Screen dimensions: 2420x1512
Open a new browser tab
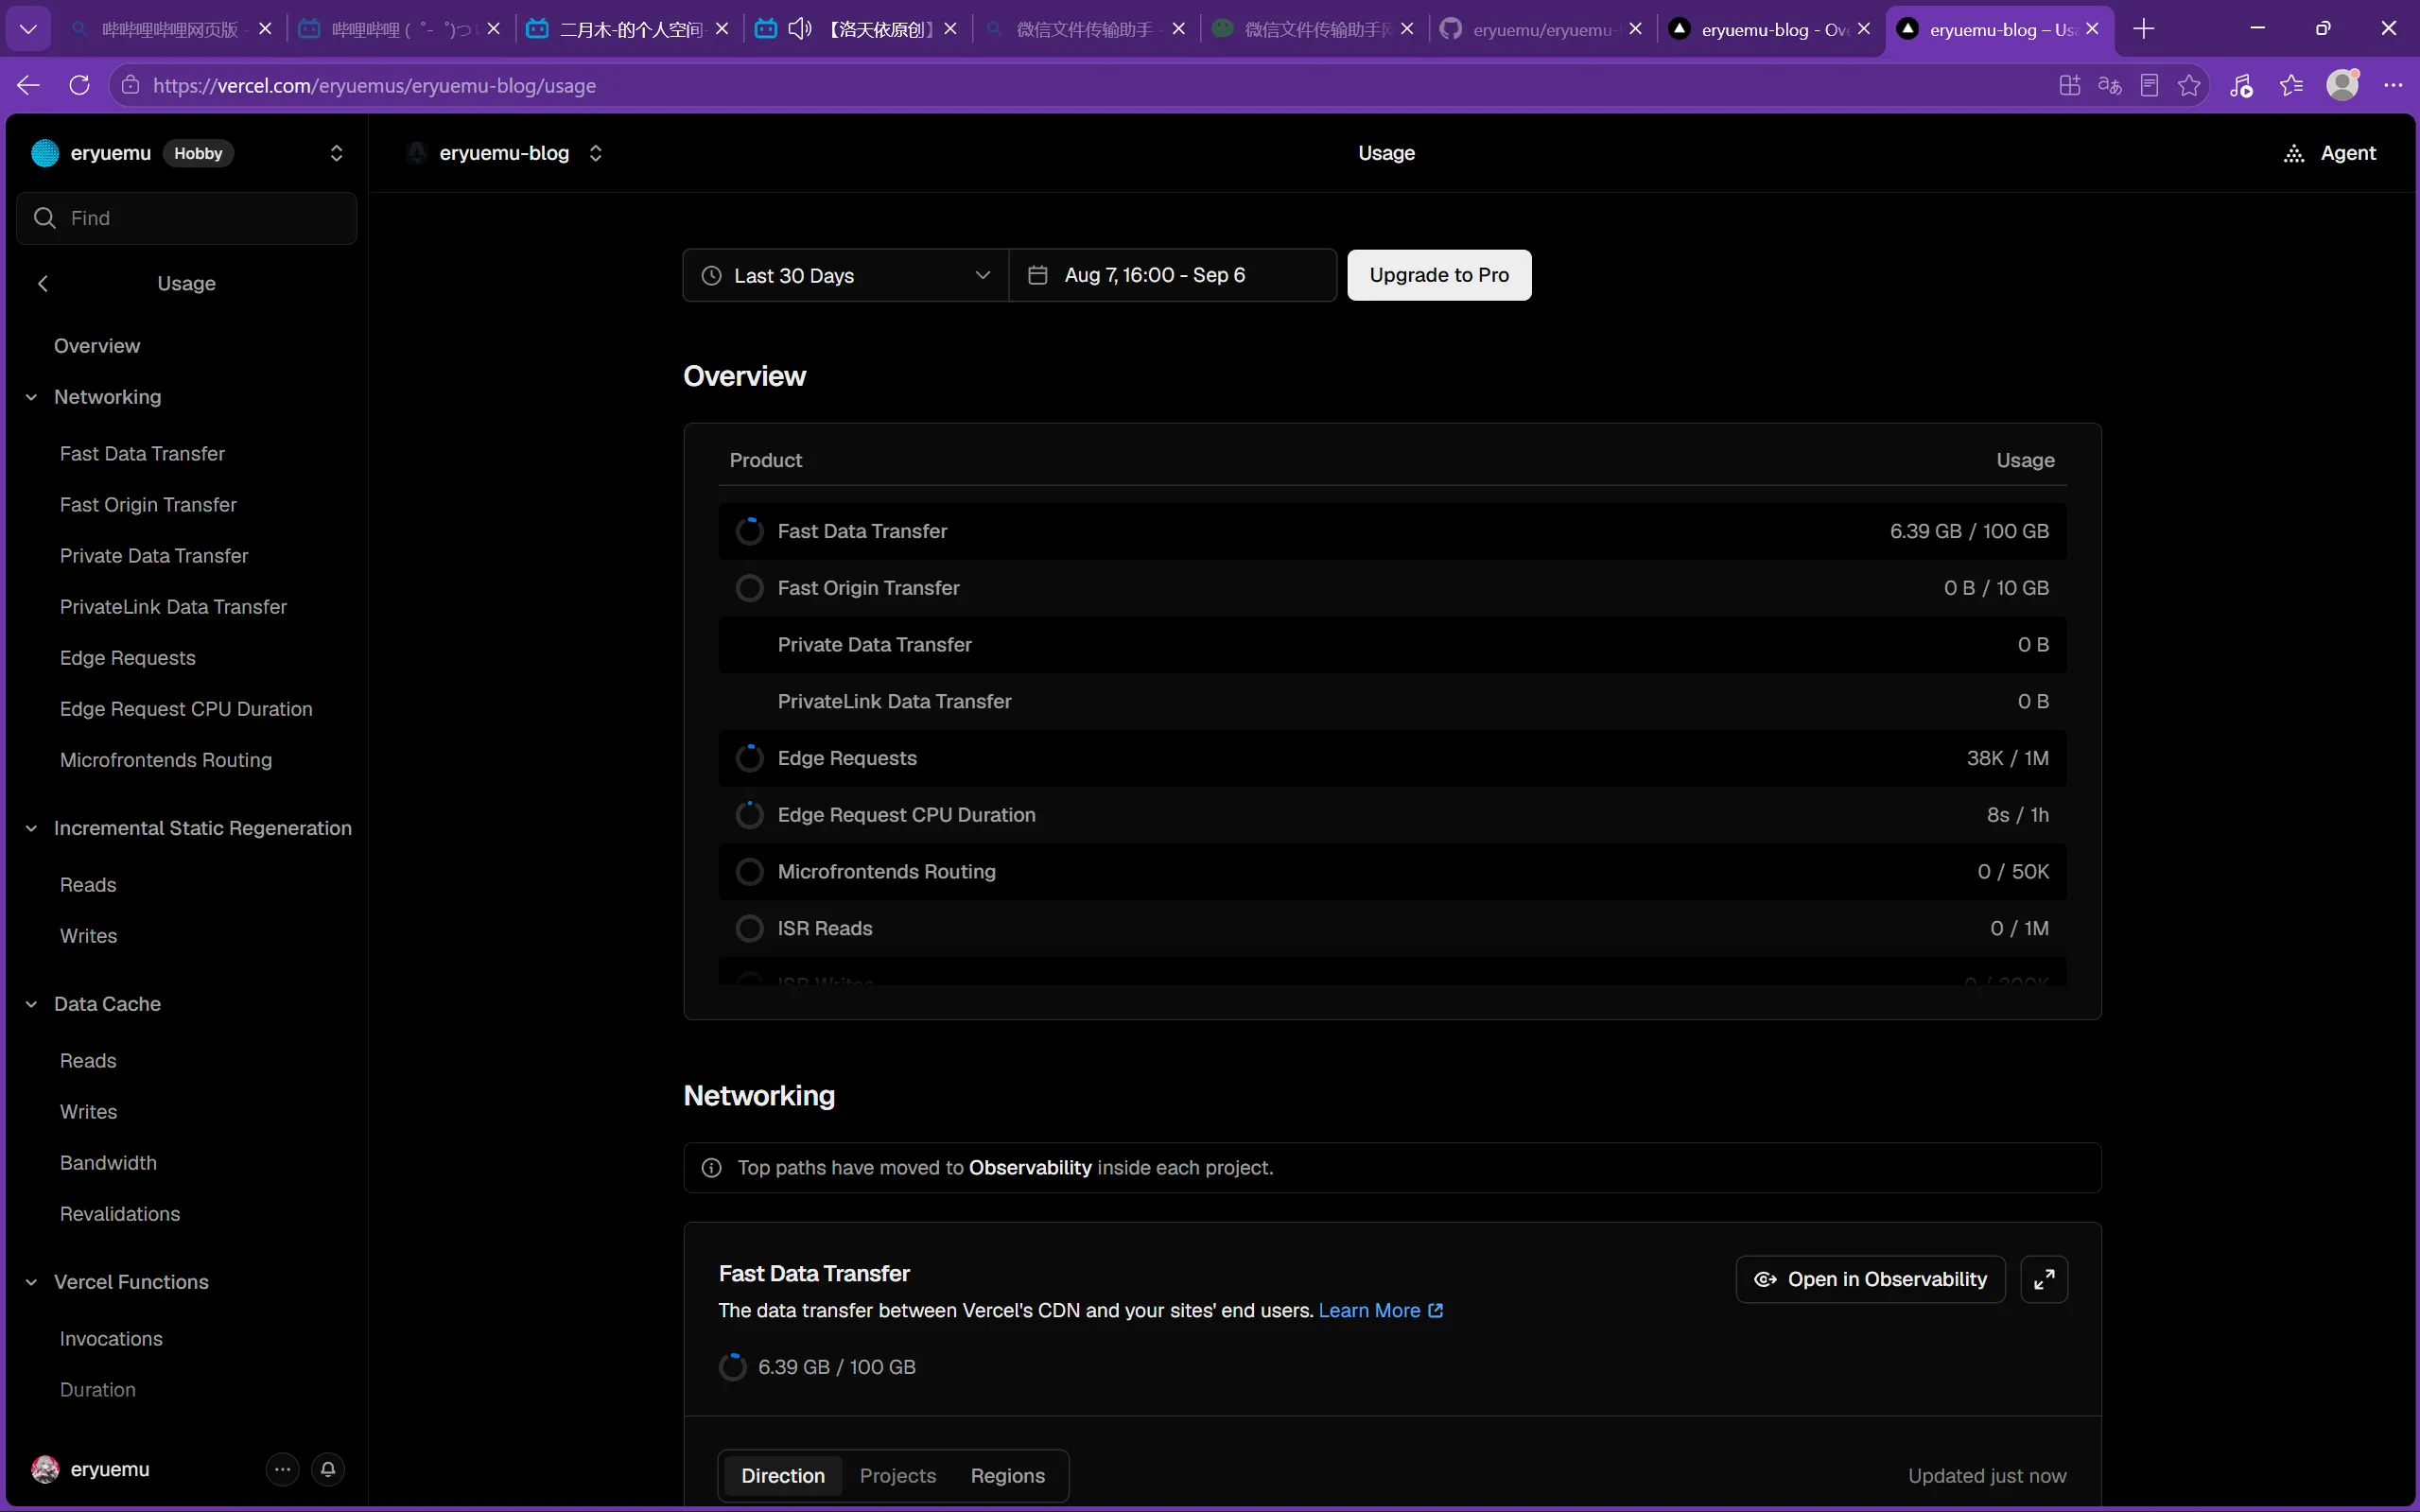(x=2143, y=29)
